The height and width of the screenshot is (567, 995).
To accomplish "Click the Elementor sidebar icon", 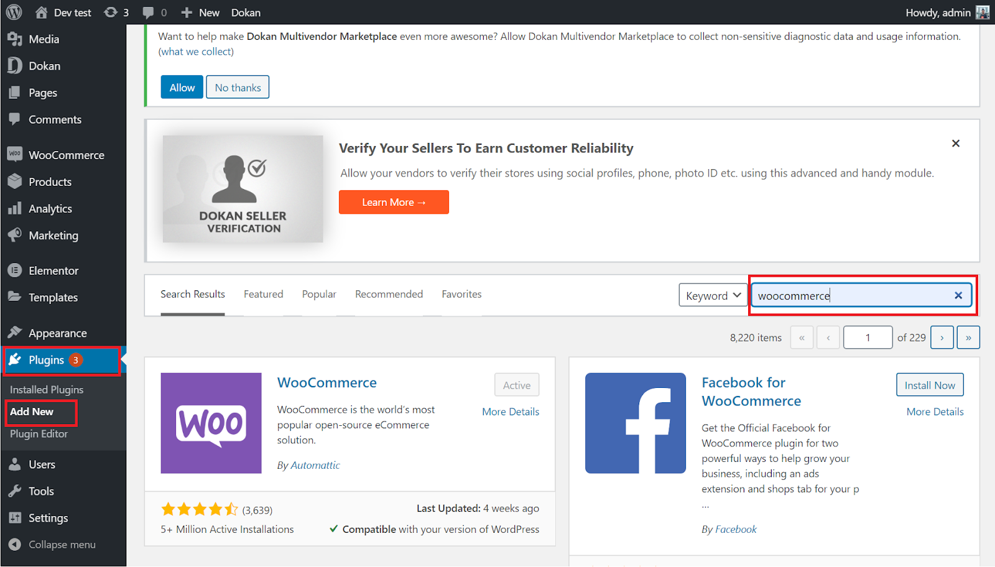I will (x=15, y=270).
